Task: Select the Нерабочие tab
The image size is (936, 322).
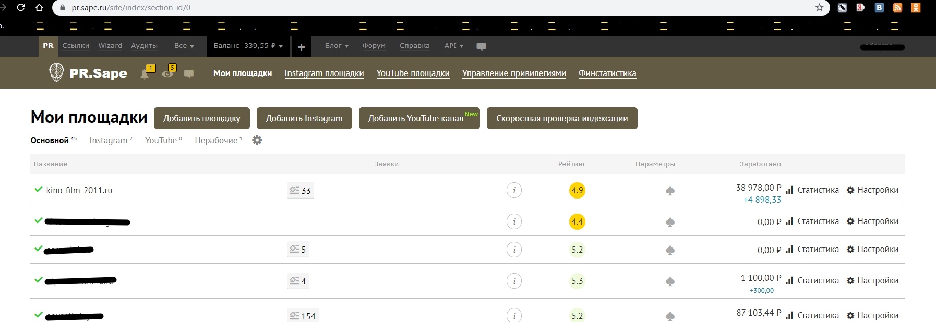Action: tap(218, 140)
